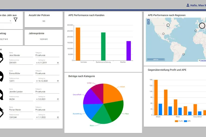Click Emma Müller's avatar picture
Viewport: 206px width, 137px height.
[1, 76]
